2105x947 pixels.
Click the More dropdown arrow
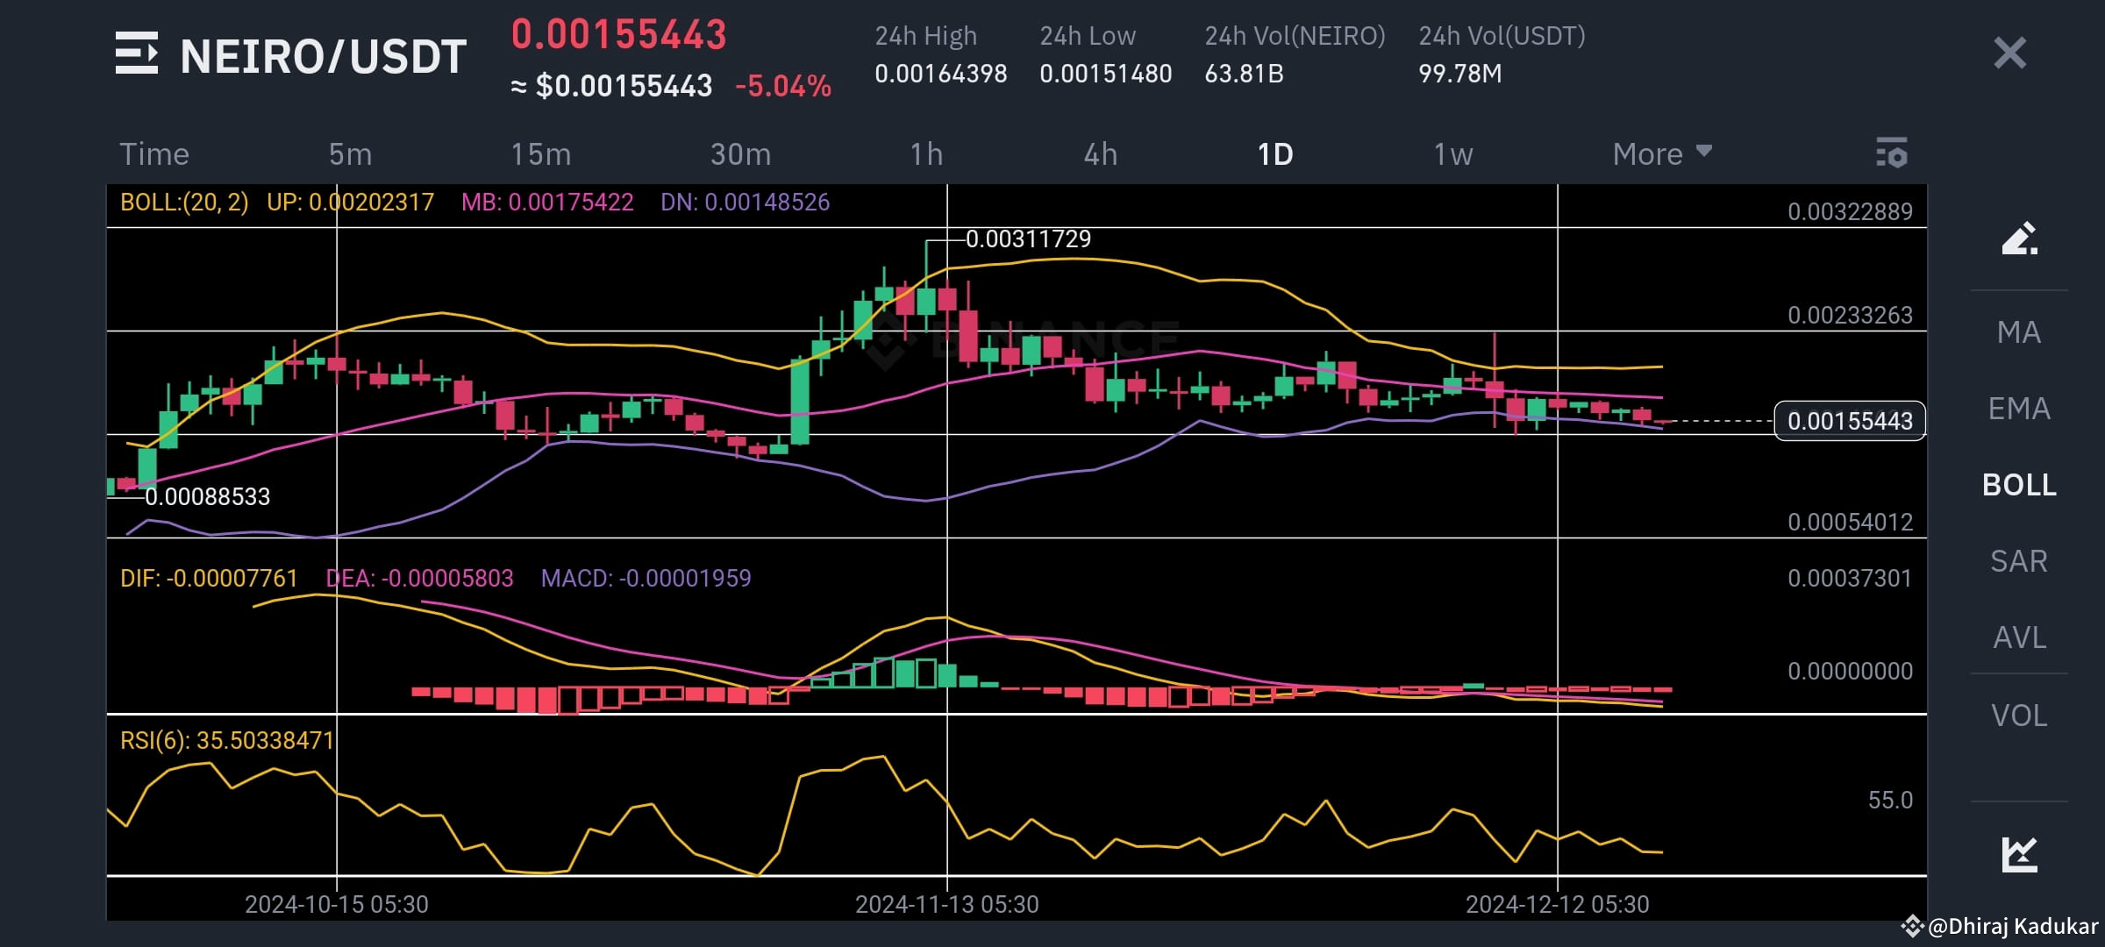tap(1704, 151)
